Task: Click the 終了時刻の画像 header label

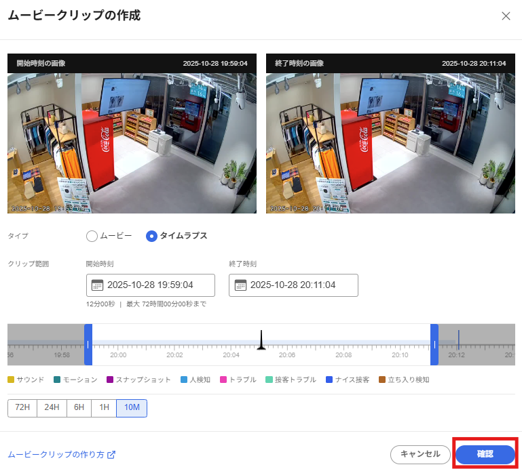Action: coord(299,63)
